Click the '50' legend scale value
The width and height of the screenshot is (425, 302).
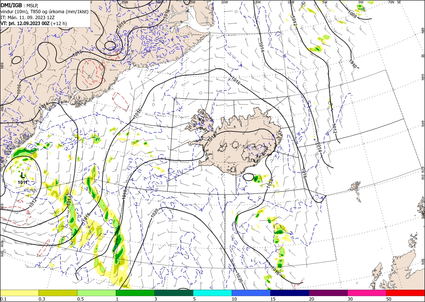[388, 299]
